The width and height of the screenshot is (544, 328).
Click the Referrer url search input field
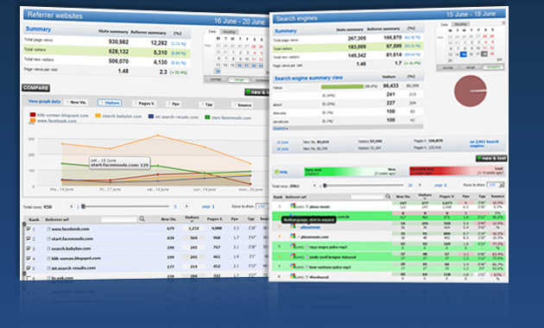click(x=119, y=219)
